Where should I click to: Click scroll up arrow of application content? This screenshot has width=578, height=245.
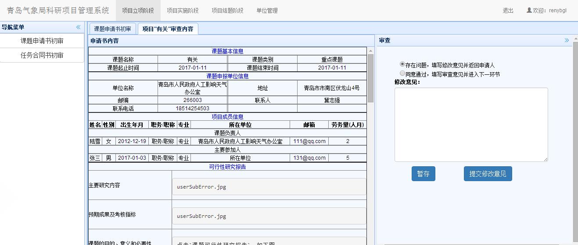click(x=370, y=51)
